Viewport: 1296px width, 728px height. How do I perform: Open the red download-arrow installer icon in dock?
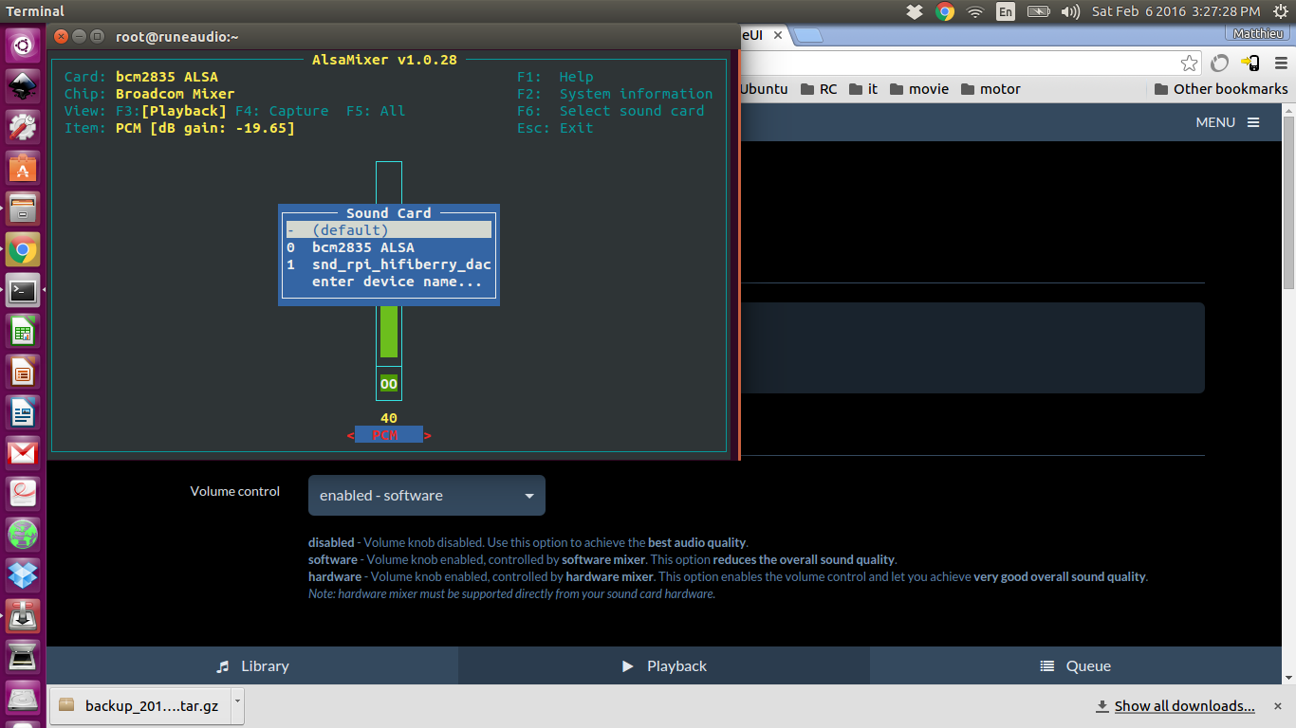click(23, 615)
